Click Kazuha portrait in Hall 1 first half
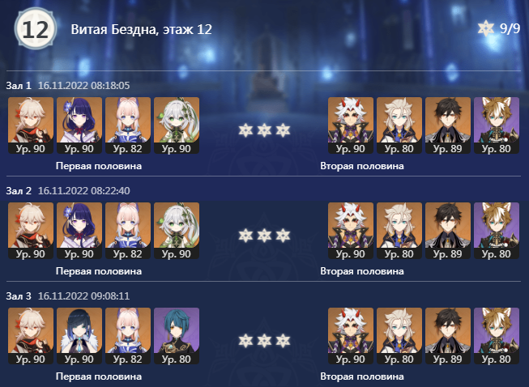Image resolution: width=529 pixels, height=387 pixels. (31, 125)
